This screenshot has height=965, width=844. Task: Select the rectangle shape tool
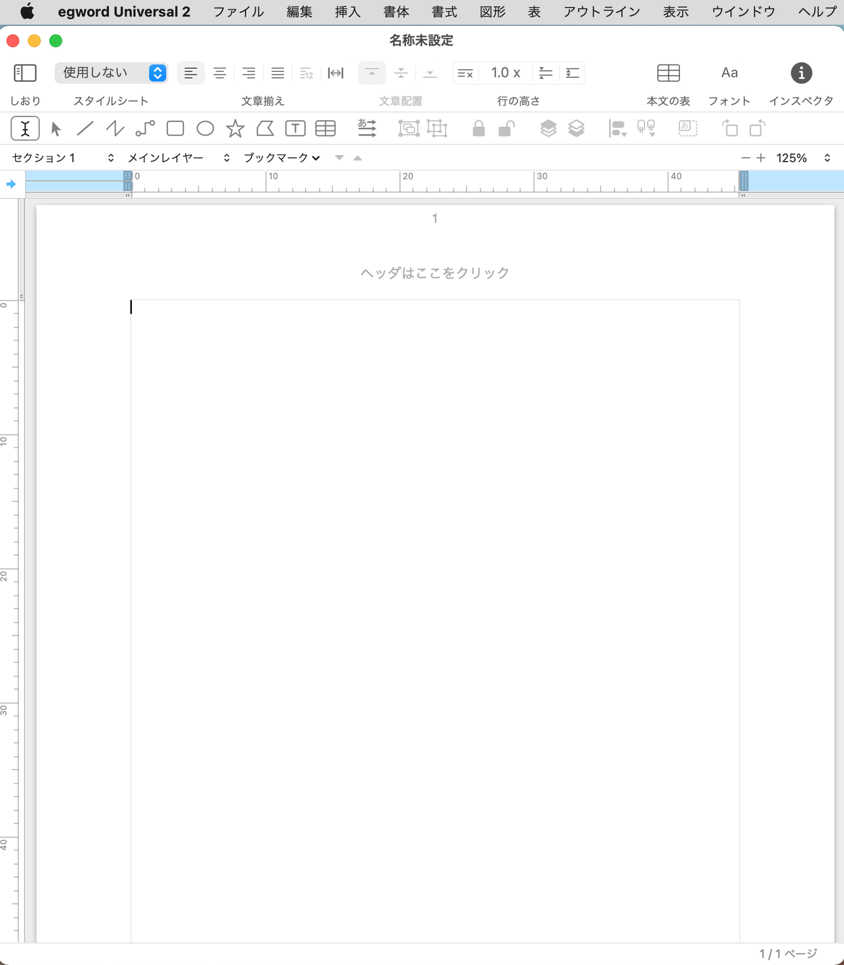pos(175,128)
